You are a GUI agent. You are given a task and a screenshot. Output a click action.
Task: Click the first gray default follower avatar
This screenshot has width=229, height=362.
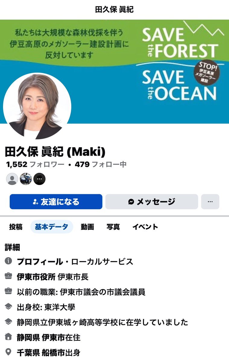(12, 179)
